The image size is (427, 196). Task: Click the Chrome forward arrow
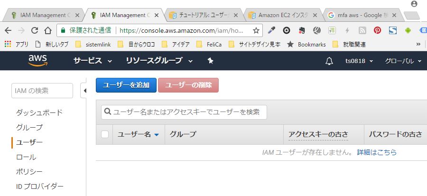pos(21,30)
